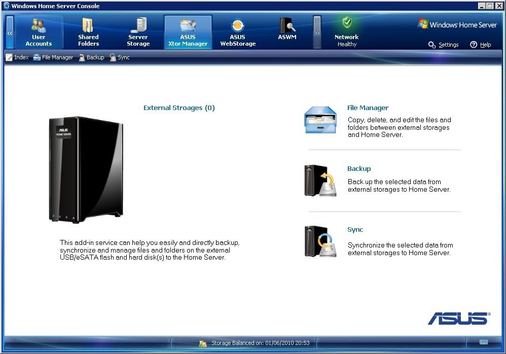Screen dimensions: 506x354
Task: Go to Index in the sub-toolbar
Action: [x=17, y=57]
